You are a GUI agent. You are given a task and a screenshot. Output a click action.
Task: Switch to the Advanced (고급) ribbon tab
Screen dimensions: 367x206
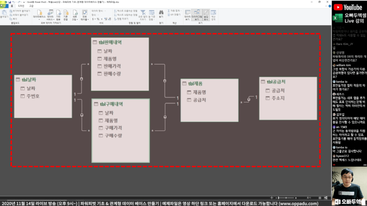31,6
